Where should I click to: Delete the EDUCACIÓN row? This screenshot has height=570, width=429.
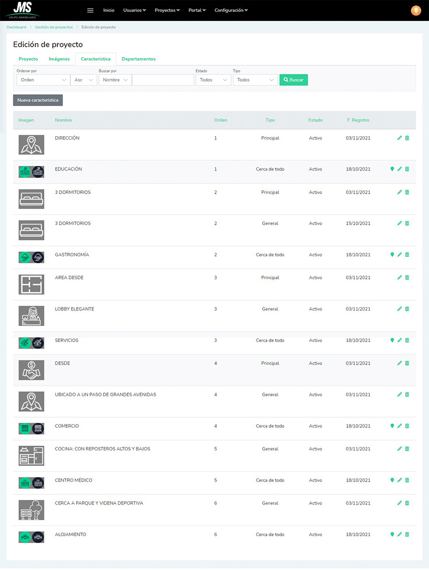[407, 169]
